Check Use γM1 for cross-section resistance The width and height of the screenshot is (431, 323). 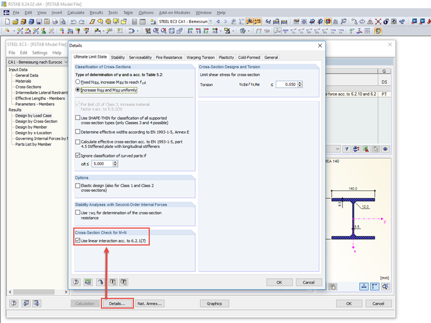tap(78, 212)
